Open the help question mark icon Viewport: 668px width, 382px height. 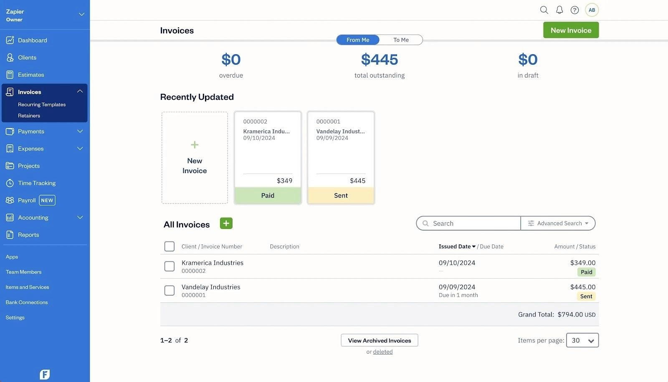pyautogui.click(x=574, y=10)
